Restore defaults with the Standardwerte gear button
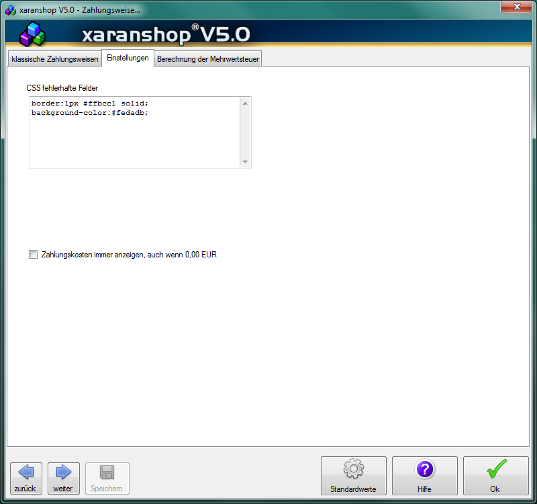The width and height of the screenshot is (537, 504). (x=354, y=476)
